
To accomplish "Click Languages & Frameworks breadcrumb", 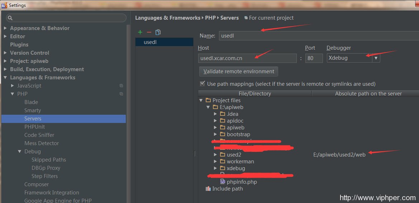I will [x=167, y=18].
